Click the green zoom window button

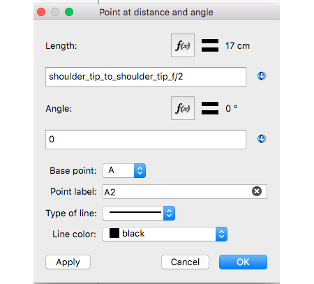coord(69,12)
